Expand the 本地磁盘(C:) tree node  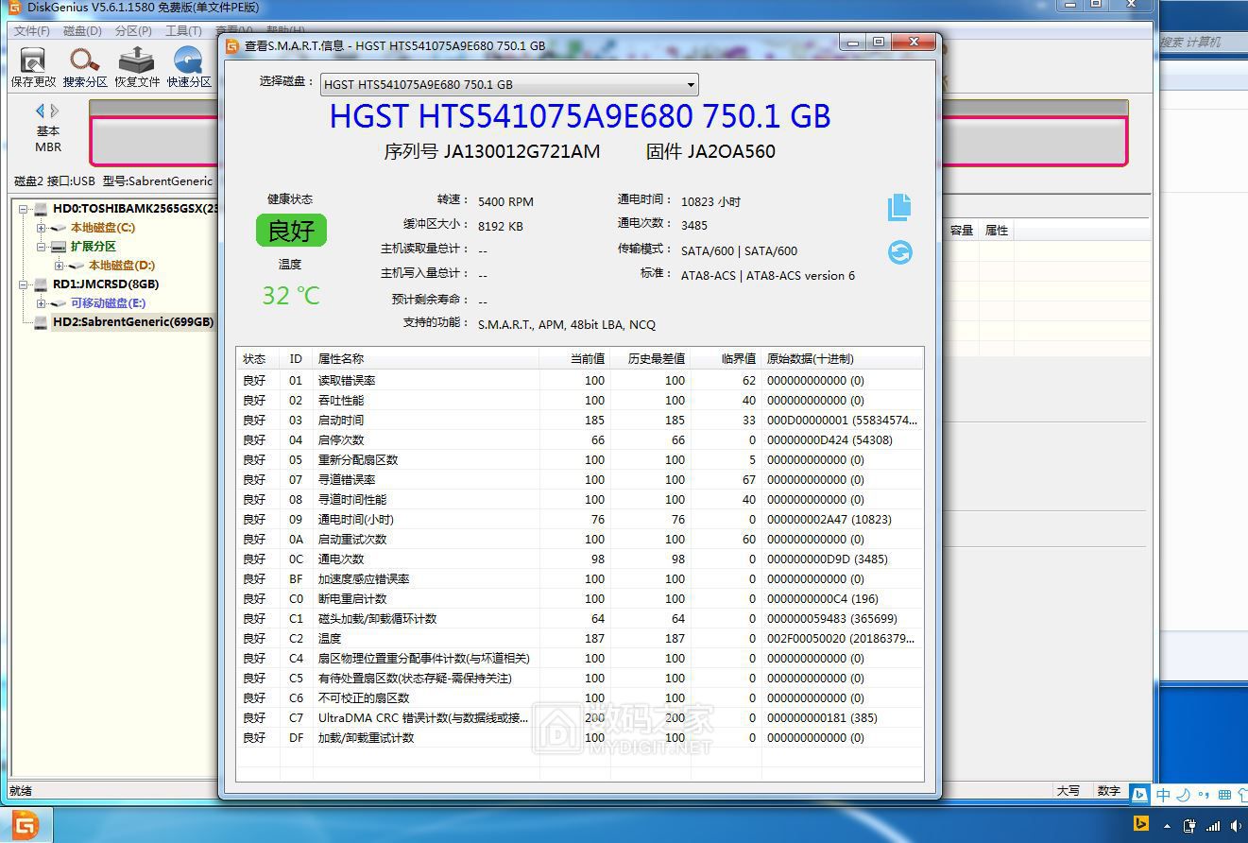(x=42, y=228)
